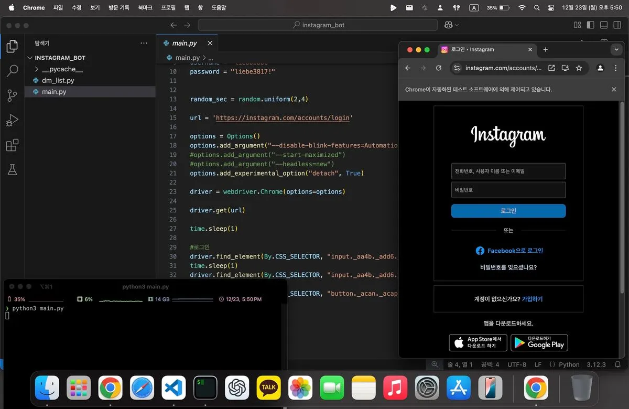Reload the Instagram login page

click(x=439, y=68)
